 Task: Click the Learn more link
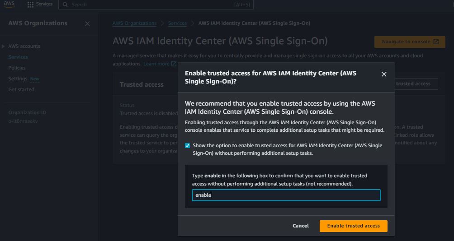[156, 64]
